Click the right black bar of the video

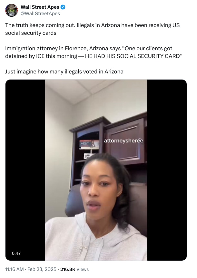(x=167, y=170)
